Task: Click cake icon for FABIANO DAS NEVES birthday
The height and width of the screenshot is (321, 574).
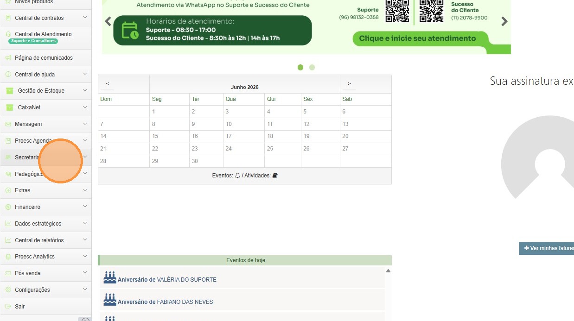Action: point(110,299)
